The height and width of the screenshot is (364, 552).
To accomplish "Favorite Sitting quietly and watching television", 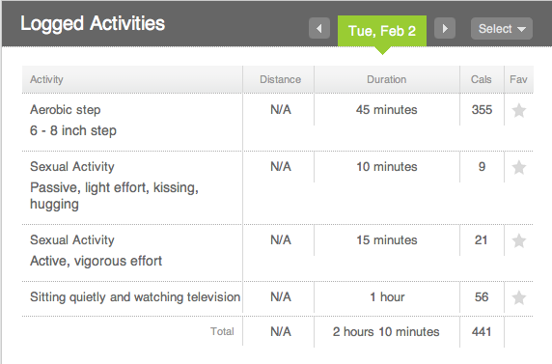I will 519,297.
